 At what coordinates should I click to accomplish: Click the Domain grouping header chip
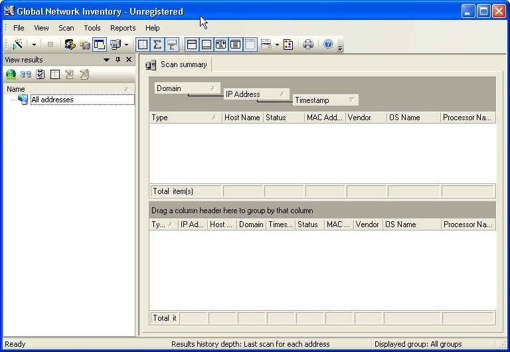click(x=187, y=88)
